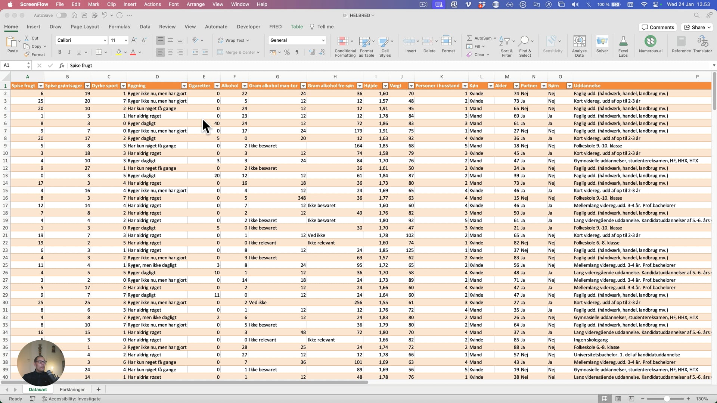Image resolution: width=717 pixels, height=403 pixels.
Task: Click Format as Table icon
Action: [364, 41]
